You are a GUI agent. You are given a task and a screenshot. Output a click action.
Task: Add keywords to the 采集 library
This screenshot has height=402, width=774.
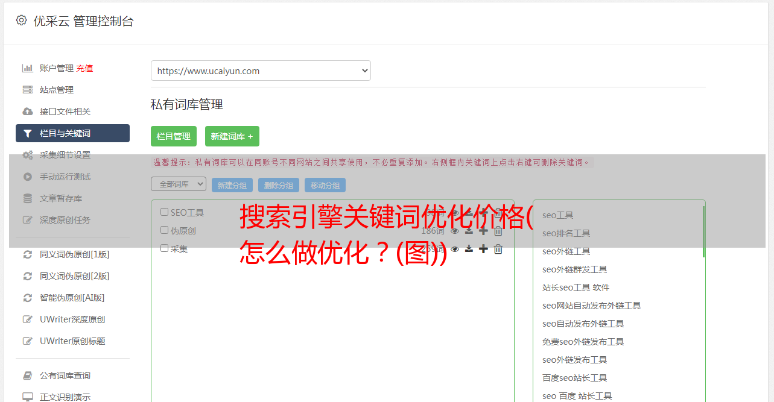(483, 249)
